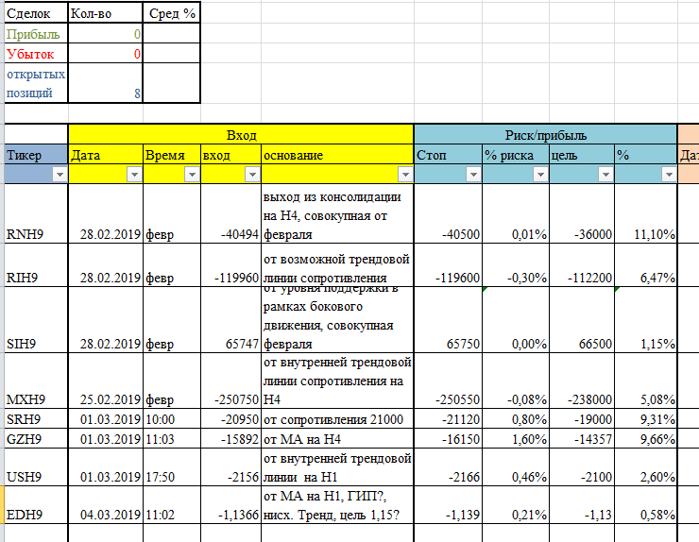Select the Сред % header cell
Viewport: 699px width, 542px height.
(172, 14)
